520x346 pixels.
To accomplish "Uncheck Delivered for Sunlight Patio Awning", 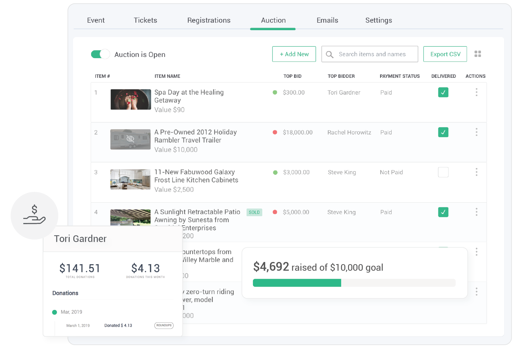I will pos(443,212).
